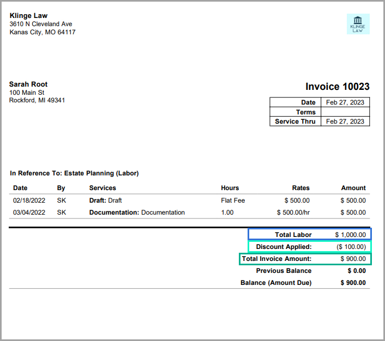Screen dimensions: 385x341
Task: Click the Invoice 10023 heading
Action: (337, 87)
